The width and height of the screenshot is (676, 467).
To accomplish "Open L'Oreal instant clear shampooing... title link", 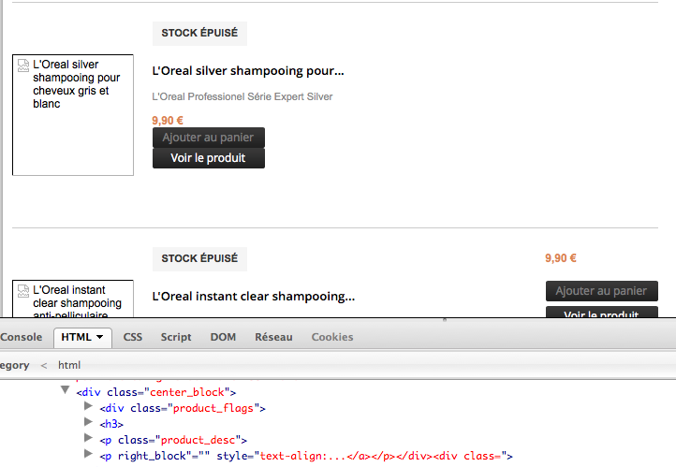I will click(x=253, y=297).
